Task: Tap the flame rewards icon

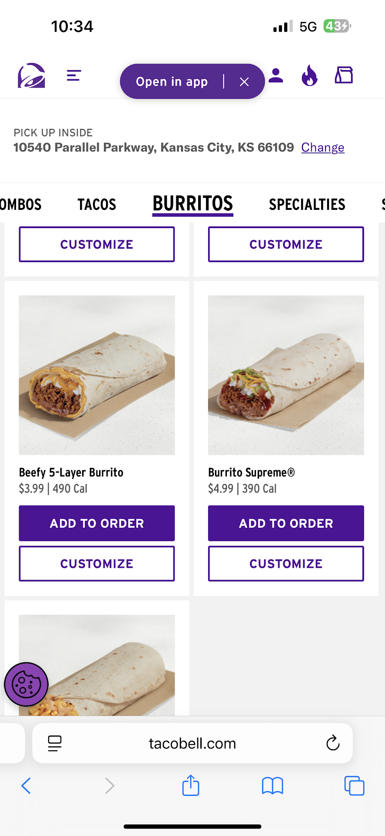Action: [x=309, y=76]
